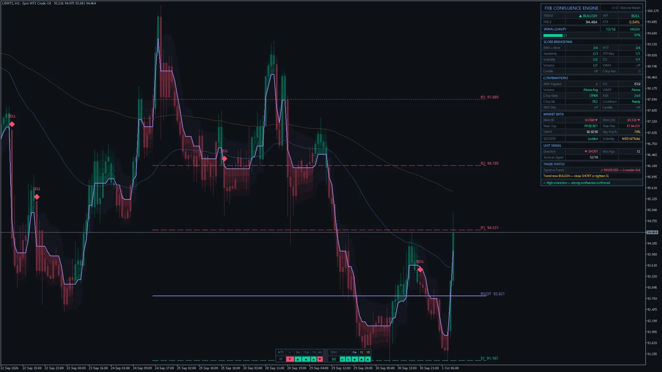Screen dimensions: 662x372
Task: Click the green arrow under SENS 6
Action: [355, 359]
